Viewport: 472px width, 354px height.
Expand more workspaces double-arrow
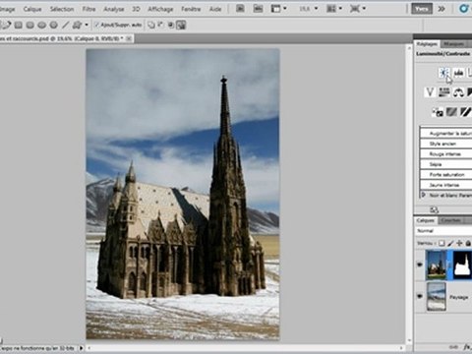[442, 9]
